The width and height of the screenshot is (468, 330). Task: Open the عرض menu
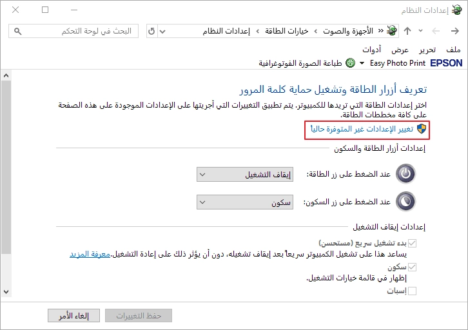[x=400, y=50]
